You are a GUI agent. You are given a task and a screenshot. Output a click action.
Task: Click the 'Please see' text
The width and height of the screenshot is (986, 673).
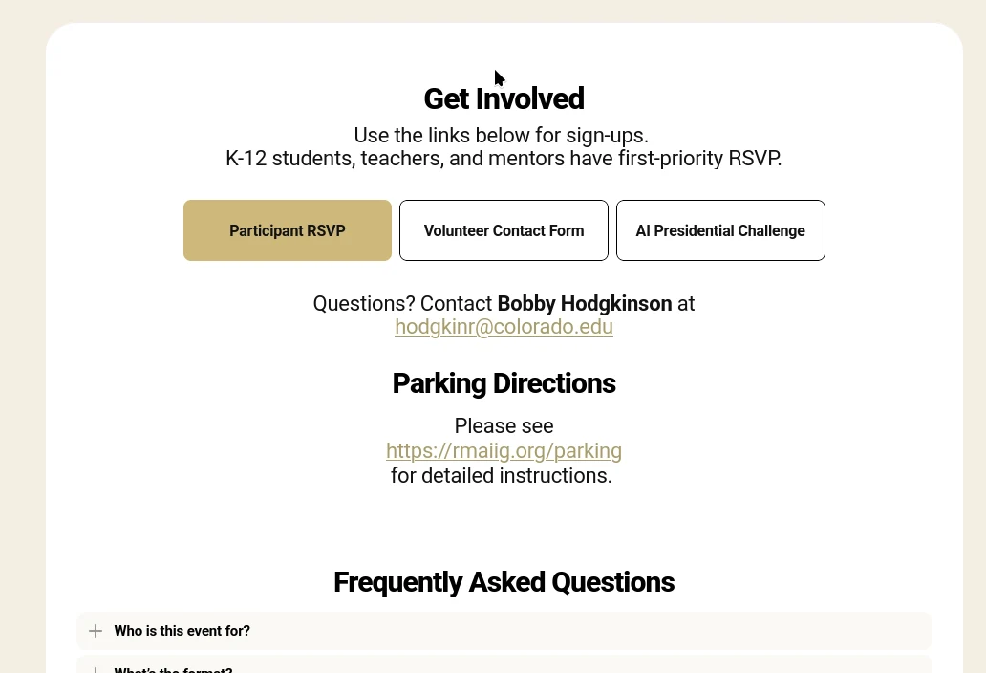504,425
